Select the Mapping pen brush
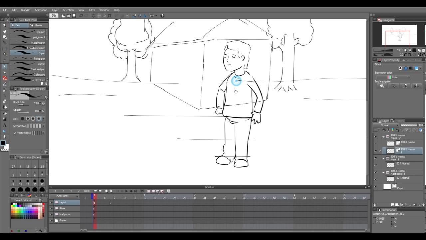The width and height of the screenshot is (426, 240). click(28, 43)
